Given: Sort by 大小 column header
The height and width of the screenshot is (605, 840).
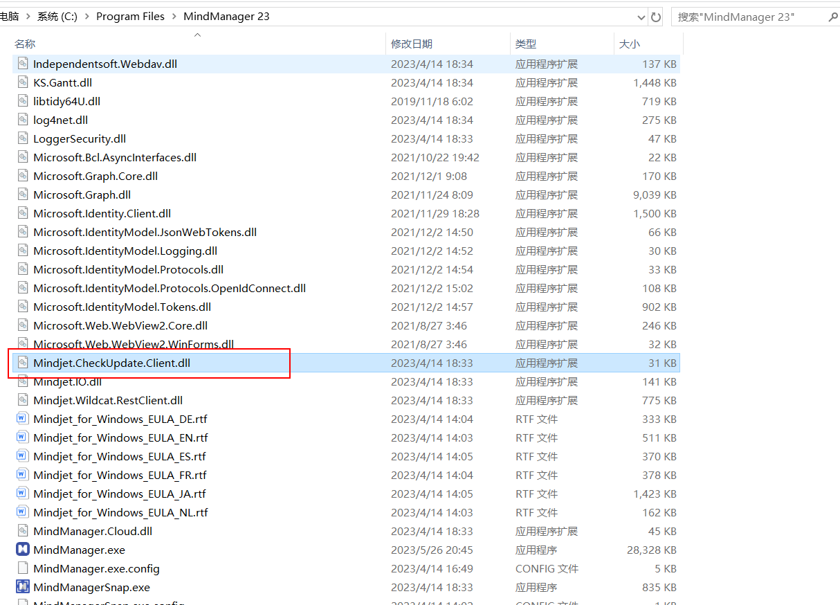Looking at the screenshot, I should click(x=630, y=44).
